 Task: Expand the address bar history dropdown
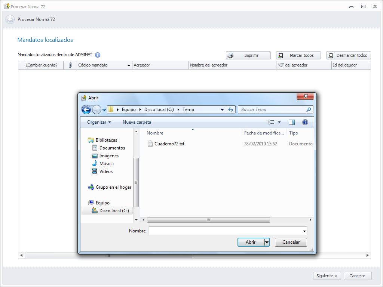pos(222,110)
